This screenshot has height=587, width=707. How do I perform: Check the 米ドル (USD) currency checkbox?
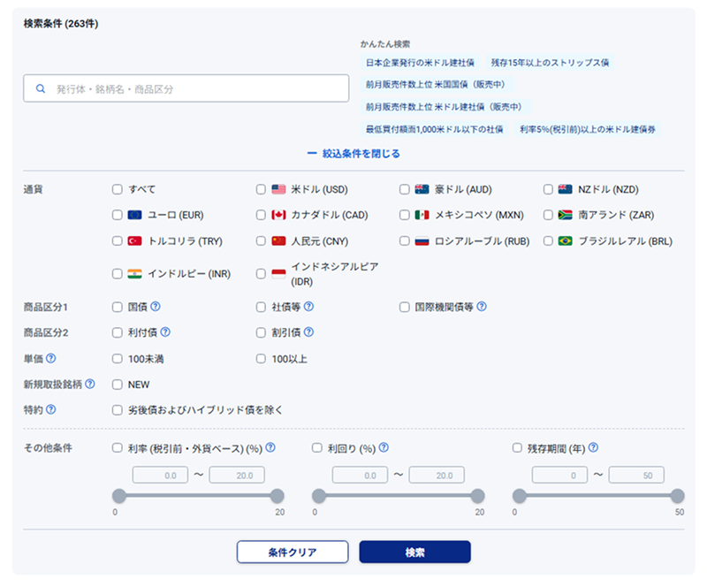pyautogui.click(x=261, y=189)
